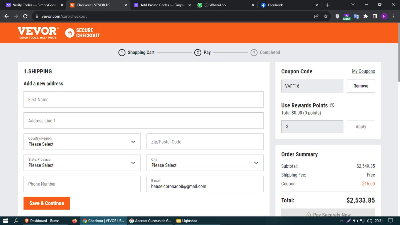The width and height of the screenshot is (400, 225).
Task: Click the browser forward arrow
Action: [16, 16]
